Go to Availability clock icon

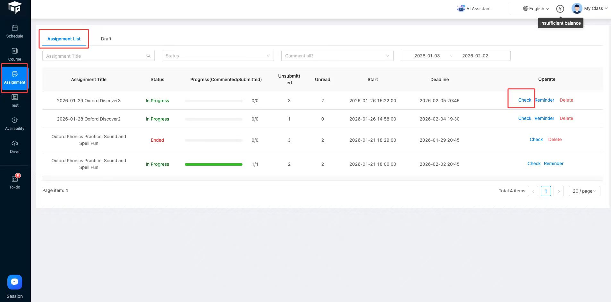(x=15, y=121)
